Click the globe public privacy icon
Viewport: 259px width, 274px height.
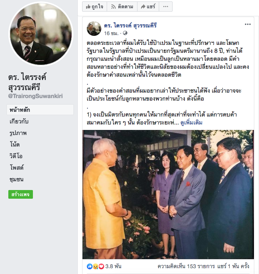pos(125,33)
